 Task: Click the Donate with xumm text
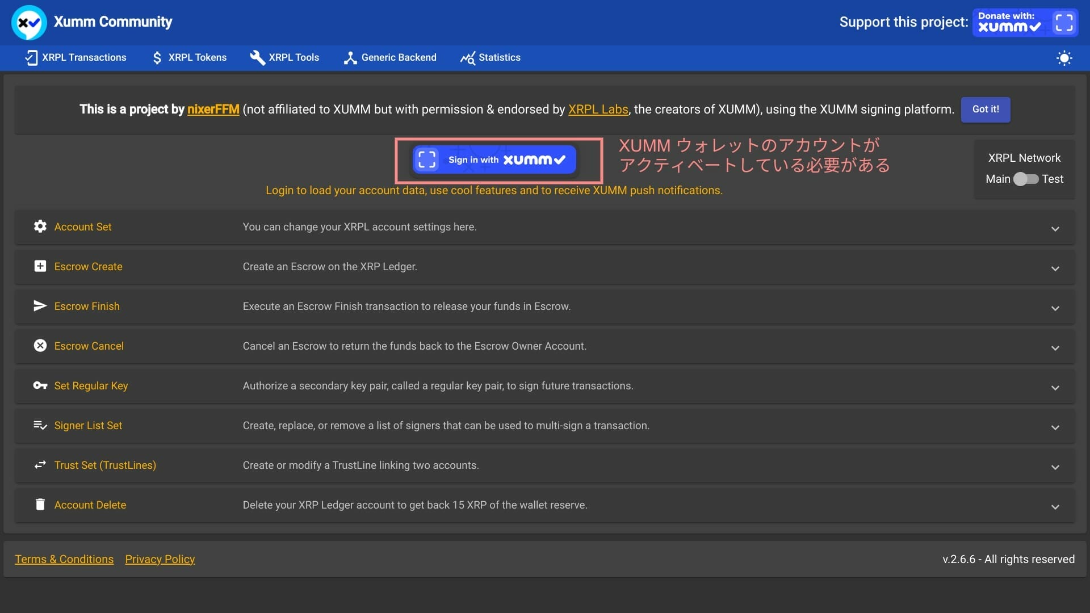(x=1009, y=23)
